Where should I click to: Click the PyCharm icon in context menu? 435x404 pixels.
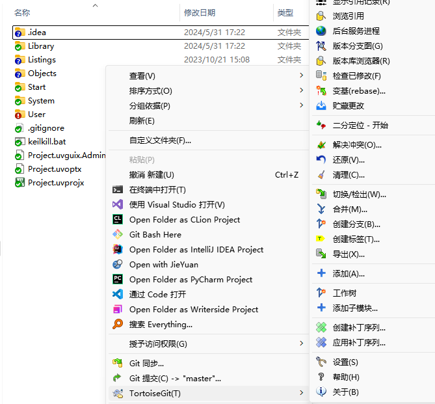click(x=117, y=280)
